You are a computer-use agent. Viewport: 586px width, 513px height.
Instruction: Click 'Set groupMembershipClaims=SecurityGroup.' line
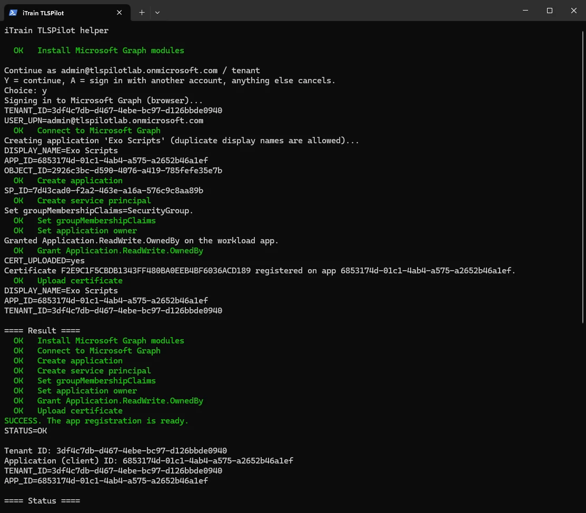click(98, 211)
